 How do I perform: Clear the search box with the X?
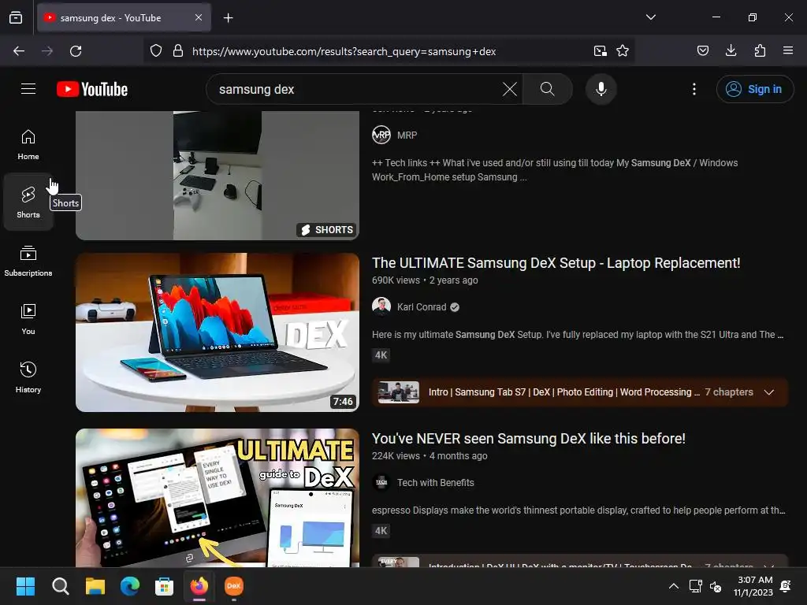pos(509,89)
